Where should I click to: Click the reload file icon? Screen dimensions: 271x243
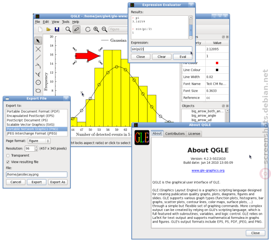click(88, 29)
